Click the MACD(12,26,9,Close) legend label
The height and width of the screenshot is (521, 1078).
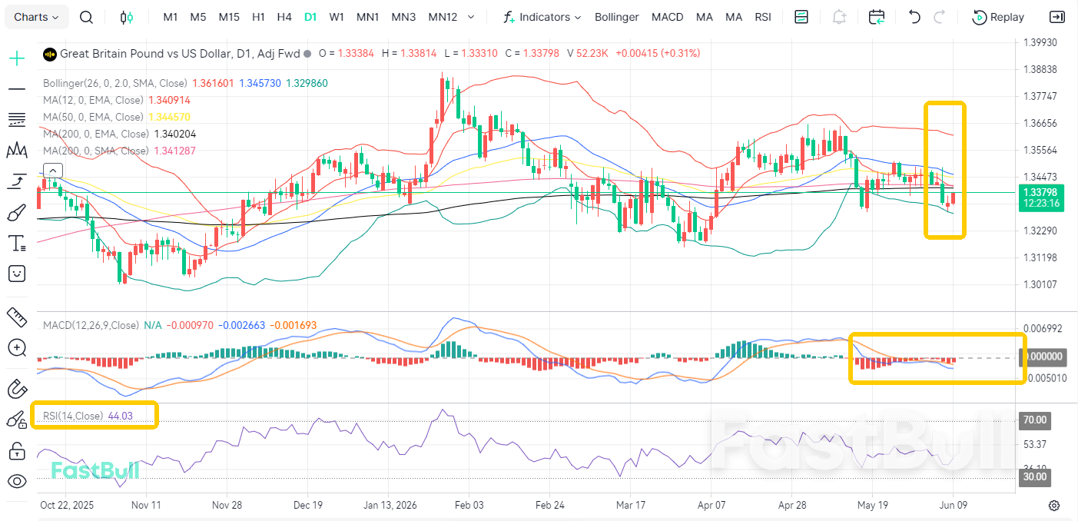pyautogui.click(x=91, y=326)
